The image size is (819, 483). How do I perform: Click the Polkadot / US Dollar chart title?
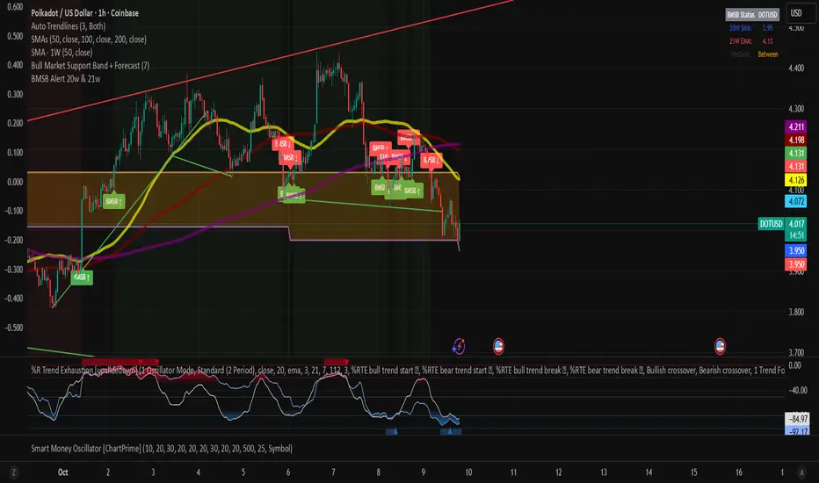point(84,13)
